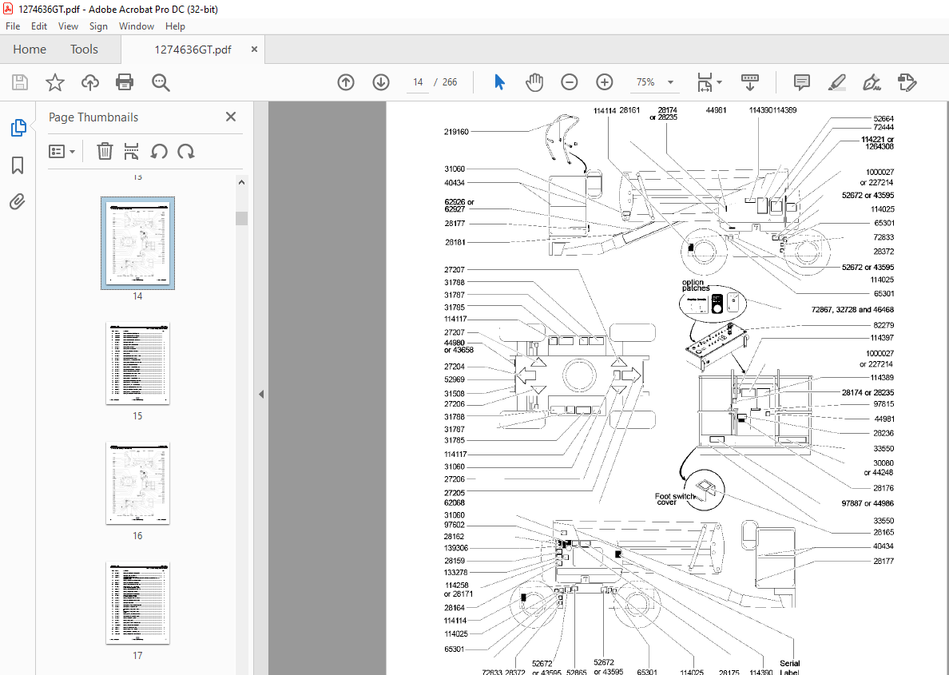Switch to the Tools tab
This screenshot has height=675, width=949.
[84, 49]
